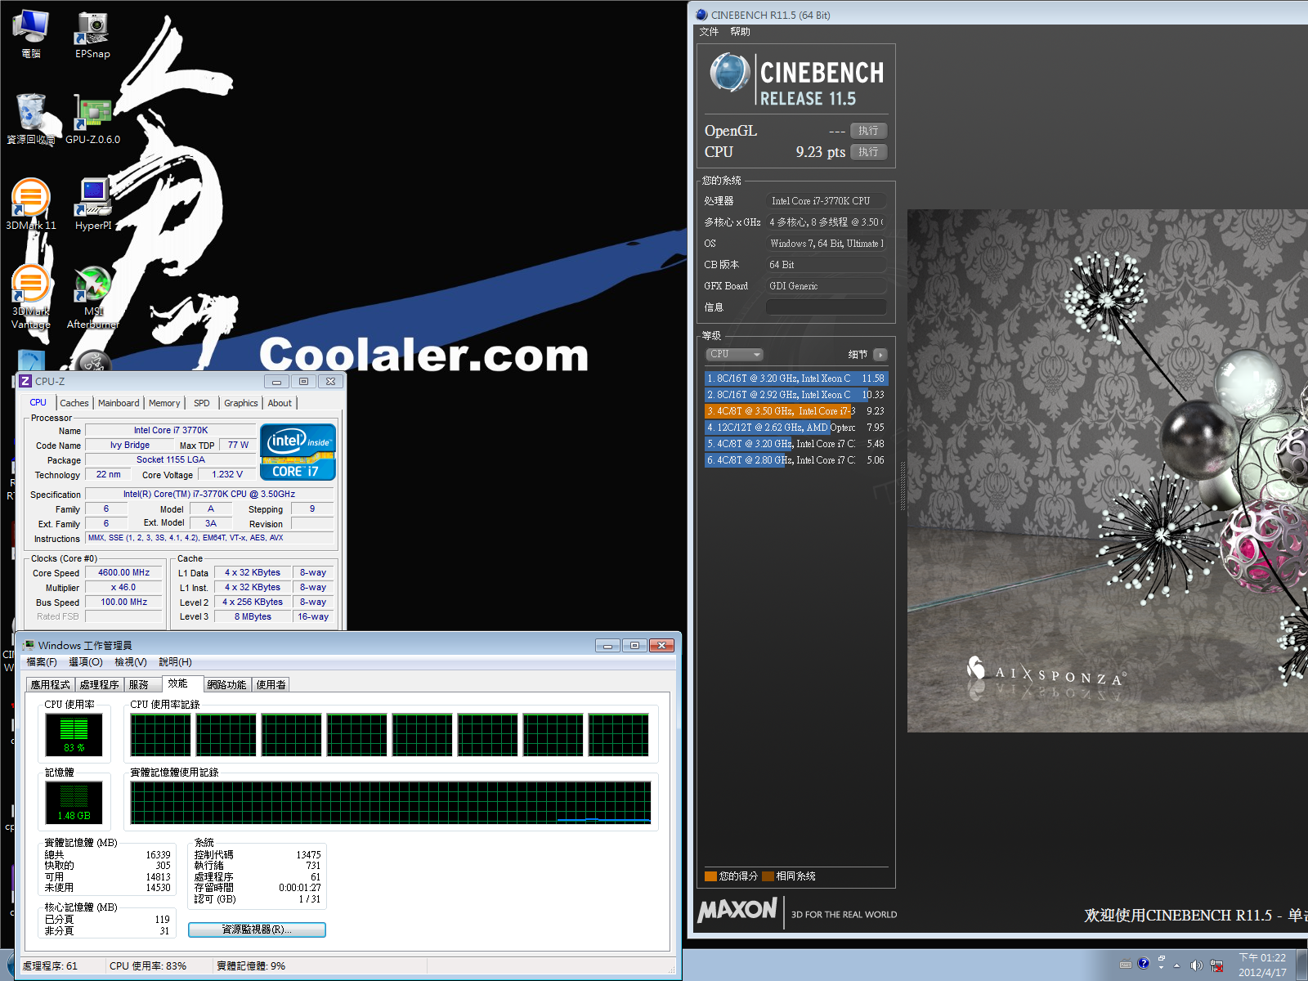Open the Recycle Bin desktop icon

click(31, 119)
